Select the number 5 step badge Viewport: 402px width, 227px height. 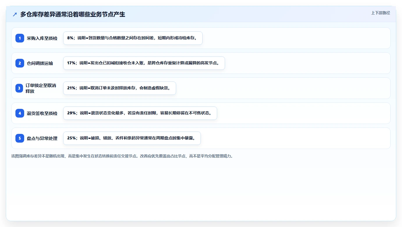[x=20, y=138]
